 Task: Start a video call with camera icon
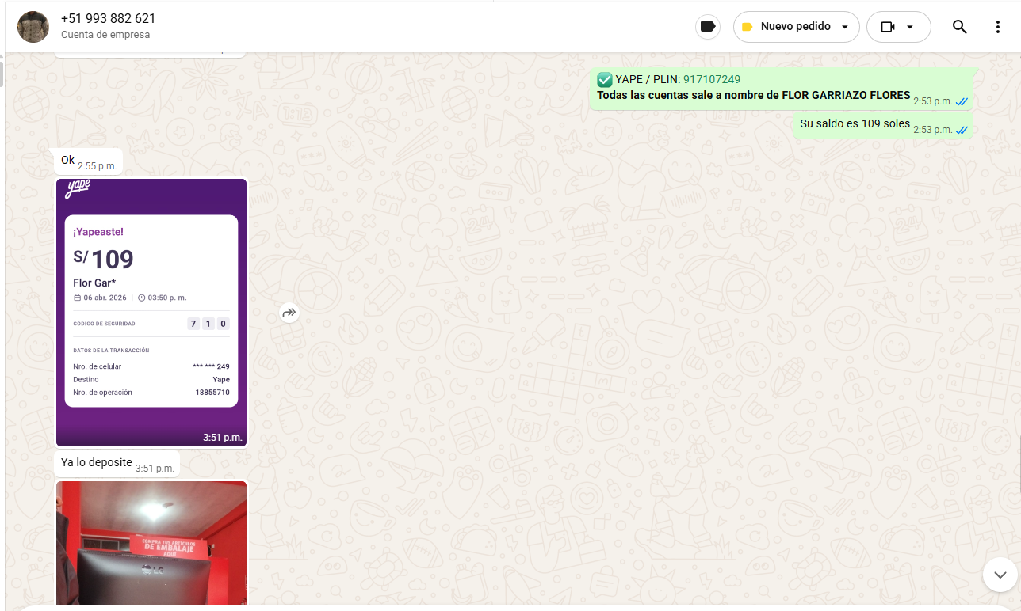[x=887, y=27]
